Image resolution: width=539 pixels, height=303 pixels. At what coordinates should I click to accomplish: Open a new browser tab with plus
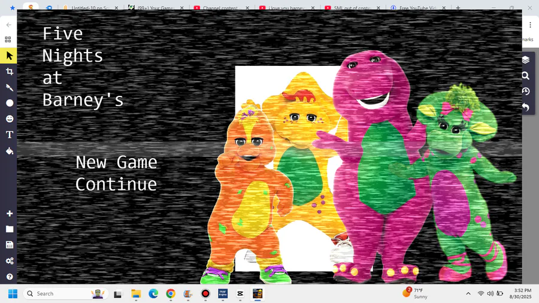[458, 8]
